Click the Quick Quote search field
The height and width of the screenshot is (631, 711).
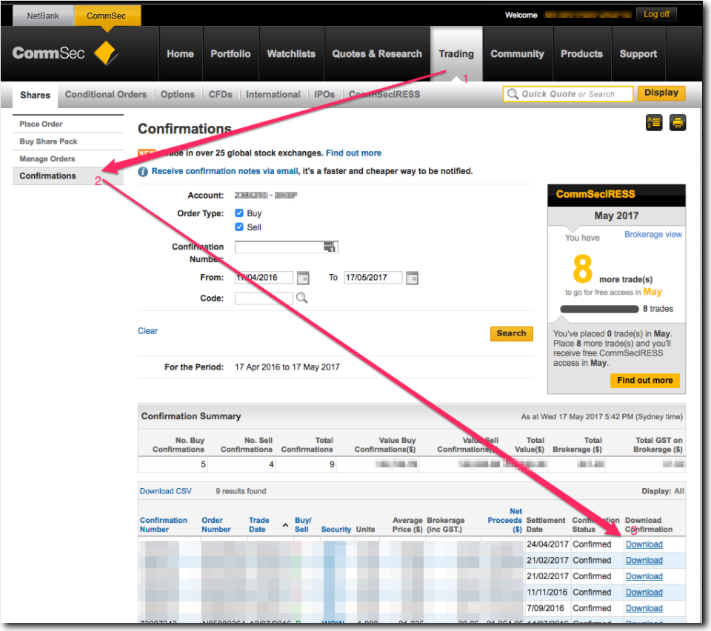[x=568, y=94]
